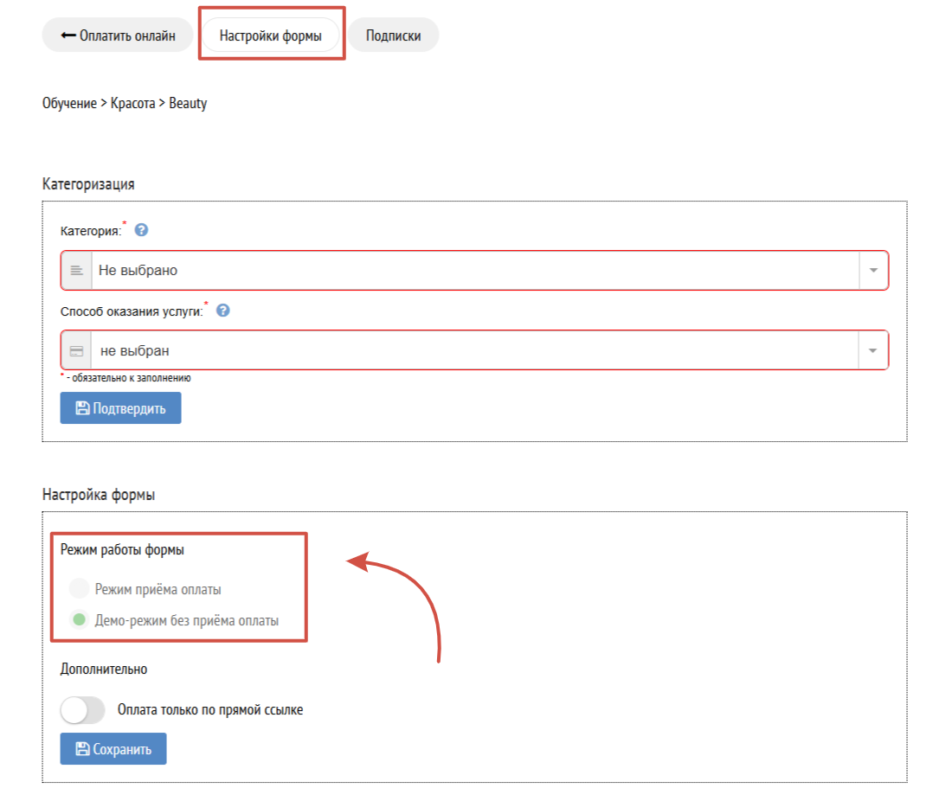Click the floppy disk icon on Сохранить

[x=83, y=749]
